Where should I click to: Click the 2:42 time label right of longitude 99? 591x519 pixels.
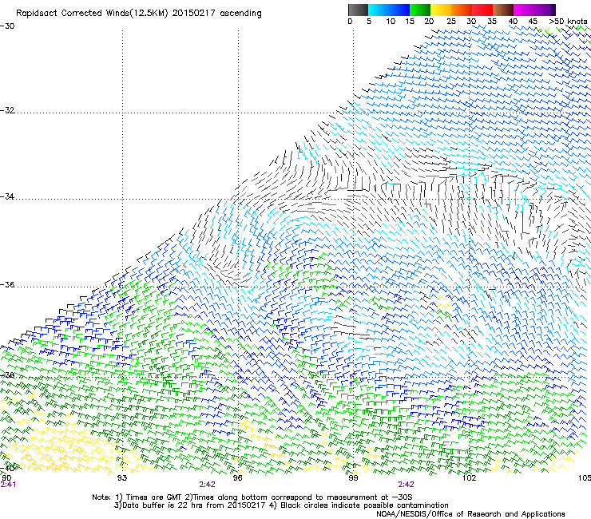[406, 485]
